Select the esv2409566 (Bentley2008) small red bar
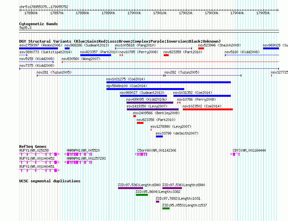This screenshot has width=288, height=221. pyautogui.click(x=135, y=116)
